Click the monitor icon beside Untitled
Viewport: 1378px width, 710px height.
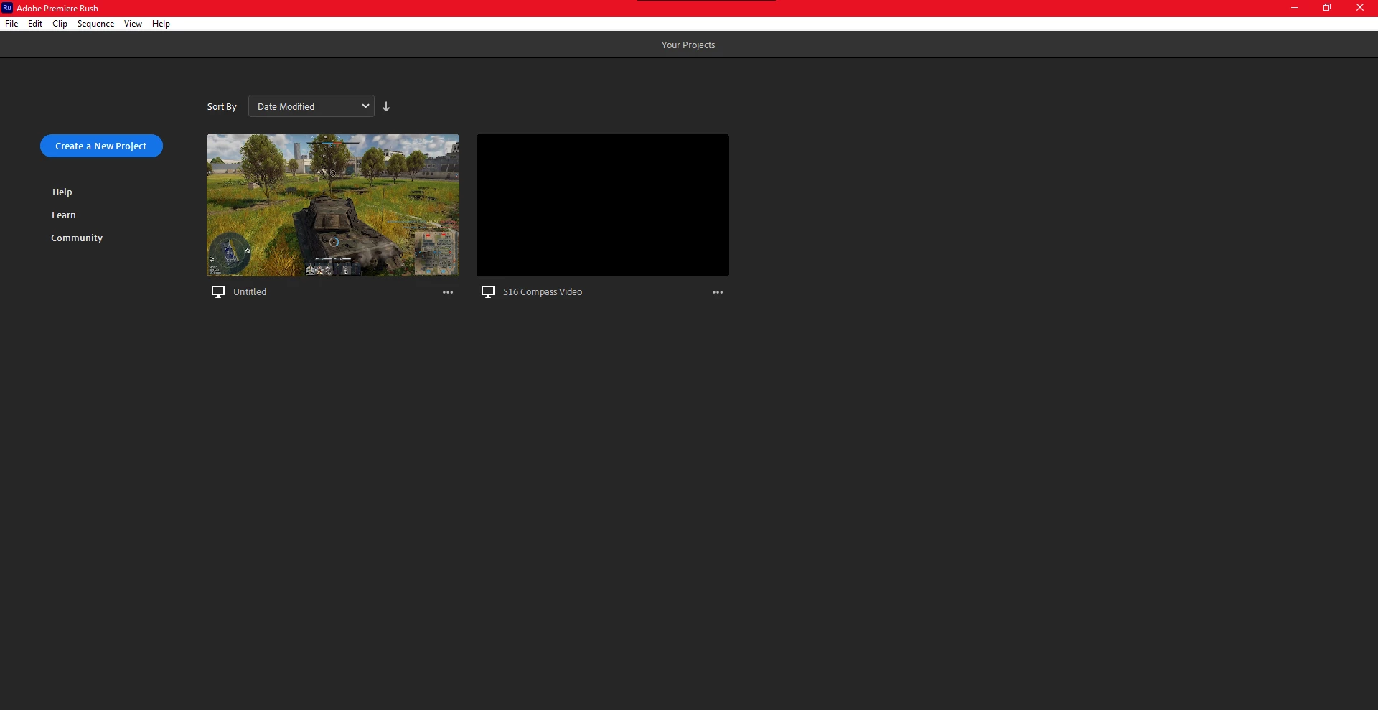[218, 291]
